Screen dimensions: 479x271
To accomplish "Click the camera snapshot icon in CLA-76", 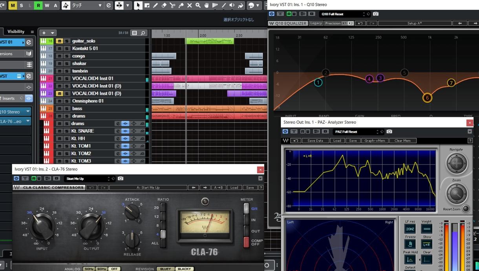I will click(121, 178).
